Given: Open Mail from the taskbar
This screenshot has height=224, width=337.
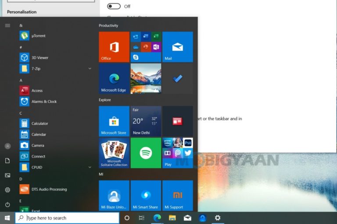Looking at the screenshot, I should tap(187, 218).
